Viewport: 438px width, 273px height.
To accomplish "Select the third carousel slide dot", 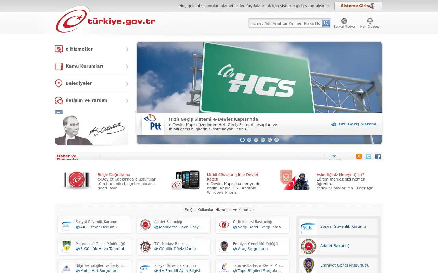I will [x=256, y=140].
